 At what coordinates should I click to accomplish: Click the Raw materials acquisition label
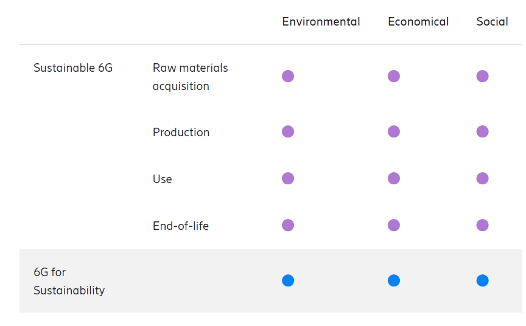[190, 77]
